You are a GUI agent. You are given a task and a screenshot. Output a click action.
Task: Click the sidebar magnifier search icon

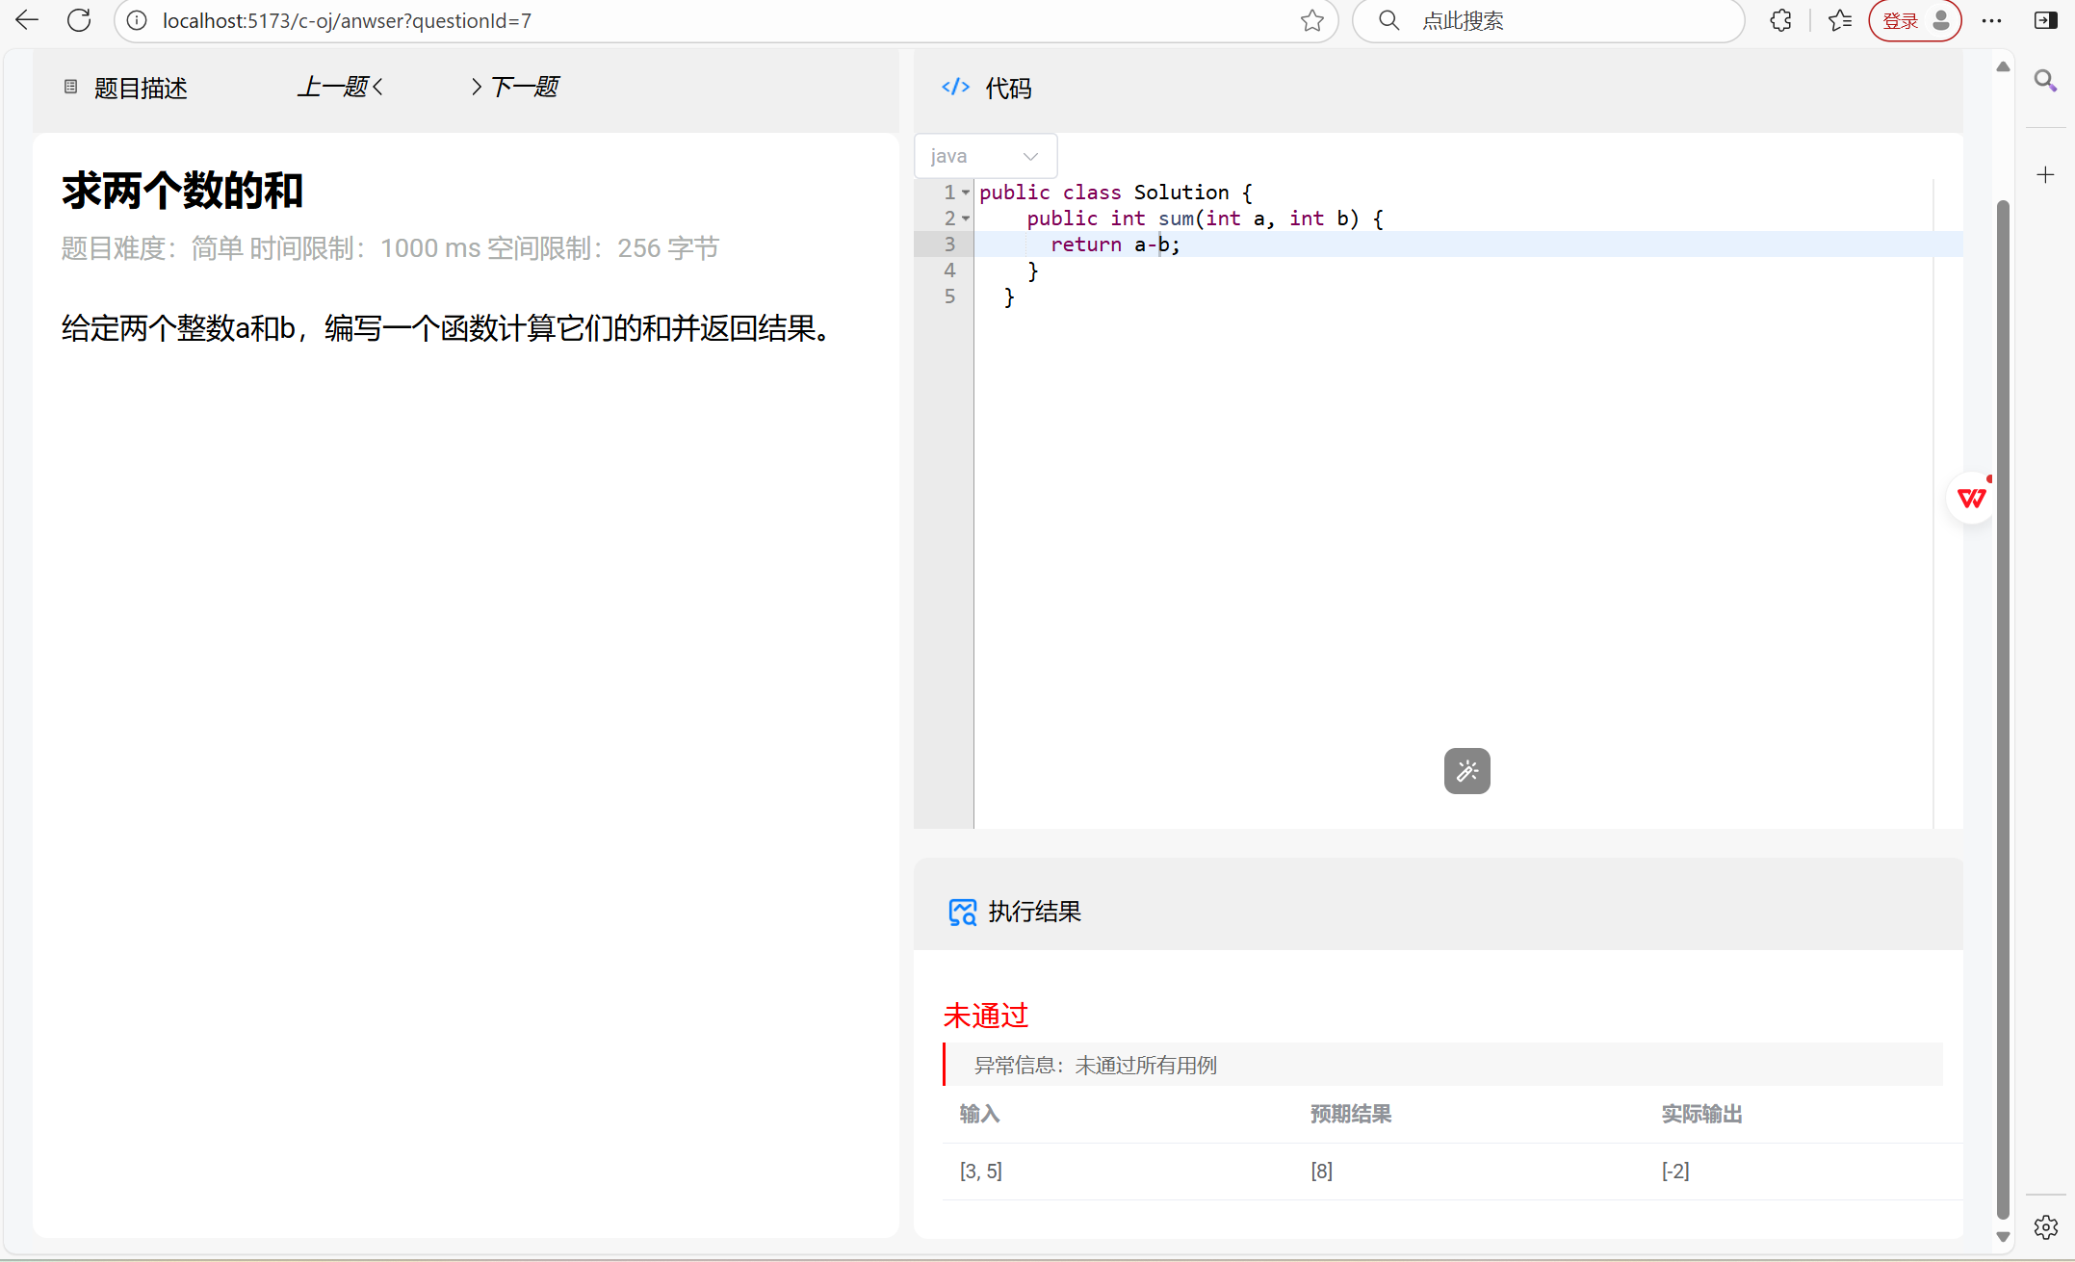coord(2045,81)
